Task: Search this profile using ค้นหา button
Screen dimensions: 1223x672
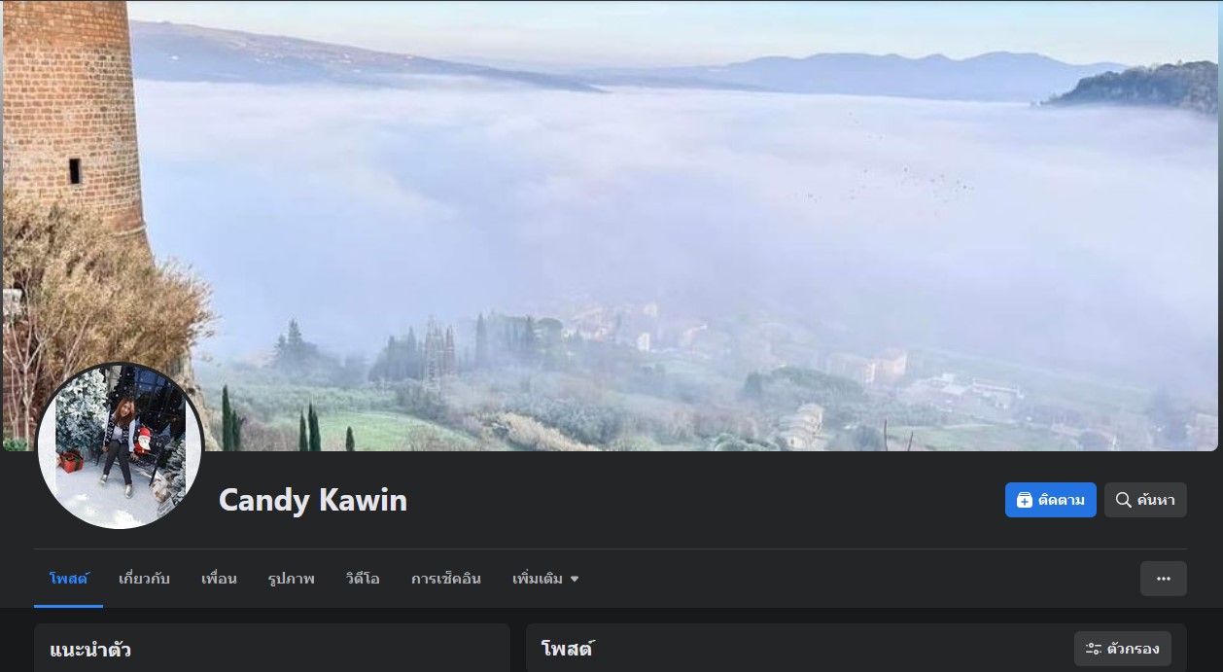Action: pyautogui.click(x=1145, y=500)
